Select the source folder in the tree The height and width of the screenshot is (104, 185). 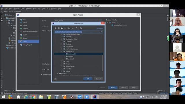click(68, 71)
